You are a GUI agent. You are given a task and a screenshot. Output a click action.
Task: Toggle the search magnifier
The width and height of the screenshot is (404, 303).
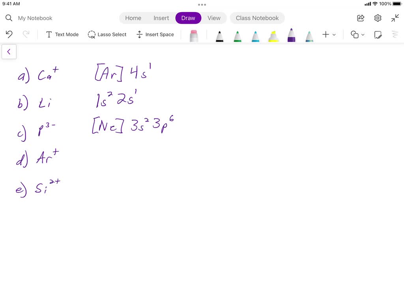click(x=9, y=18)
